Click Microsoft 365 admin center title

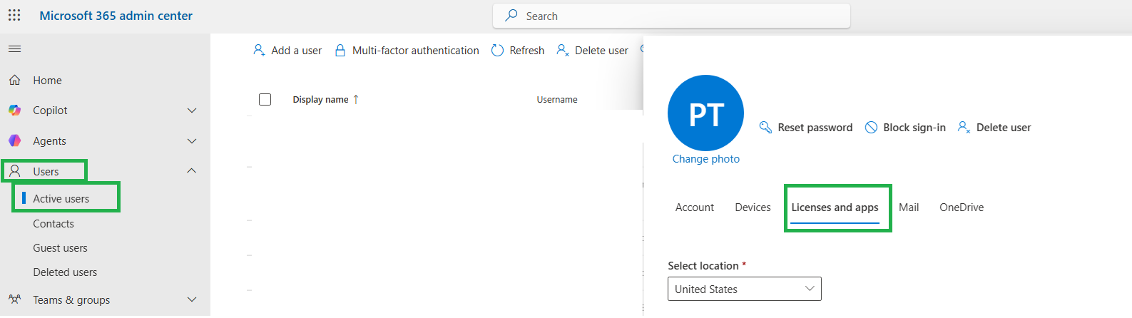pyautogui.click(x=116, y=15)
